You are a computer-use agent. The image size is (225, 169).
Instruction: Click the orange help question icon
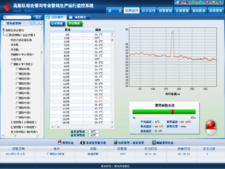pyautogui.click(x=214, y=2)
